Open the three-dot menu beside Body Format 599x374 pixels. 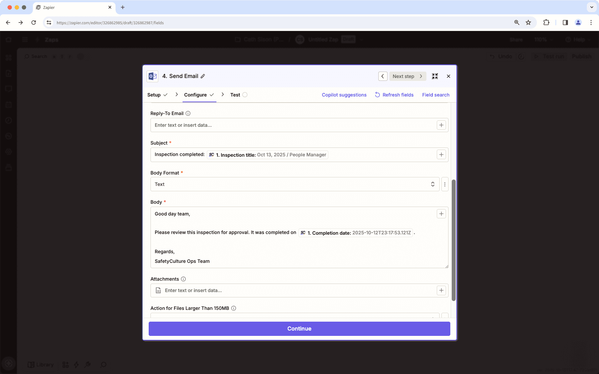click(445, 184)
